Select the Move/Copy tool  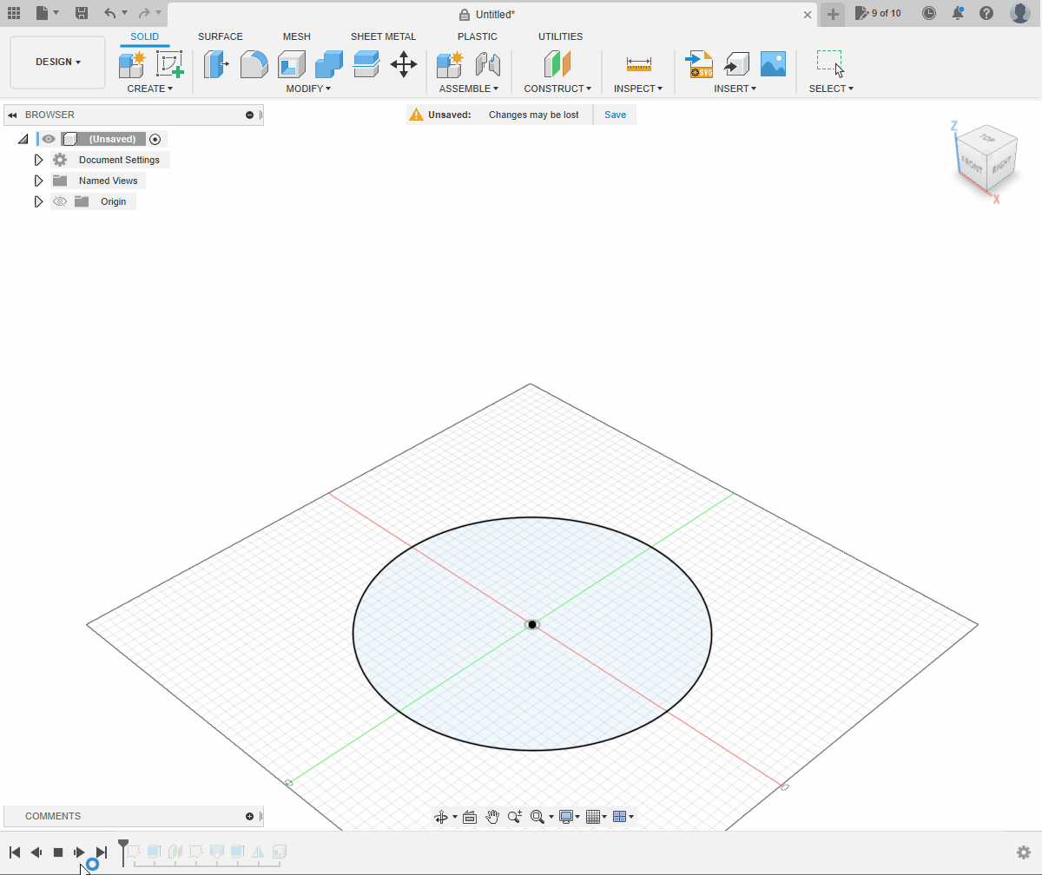[x=404, y=64]
